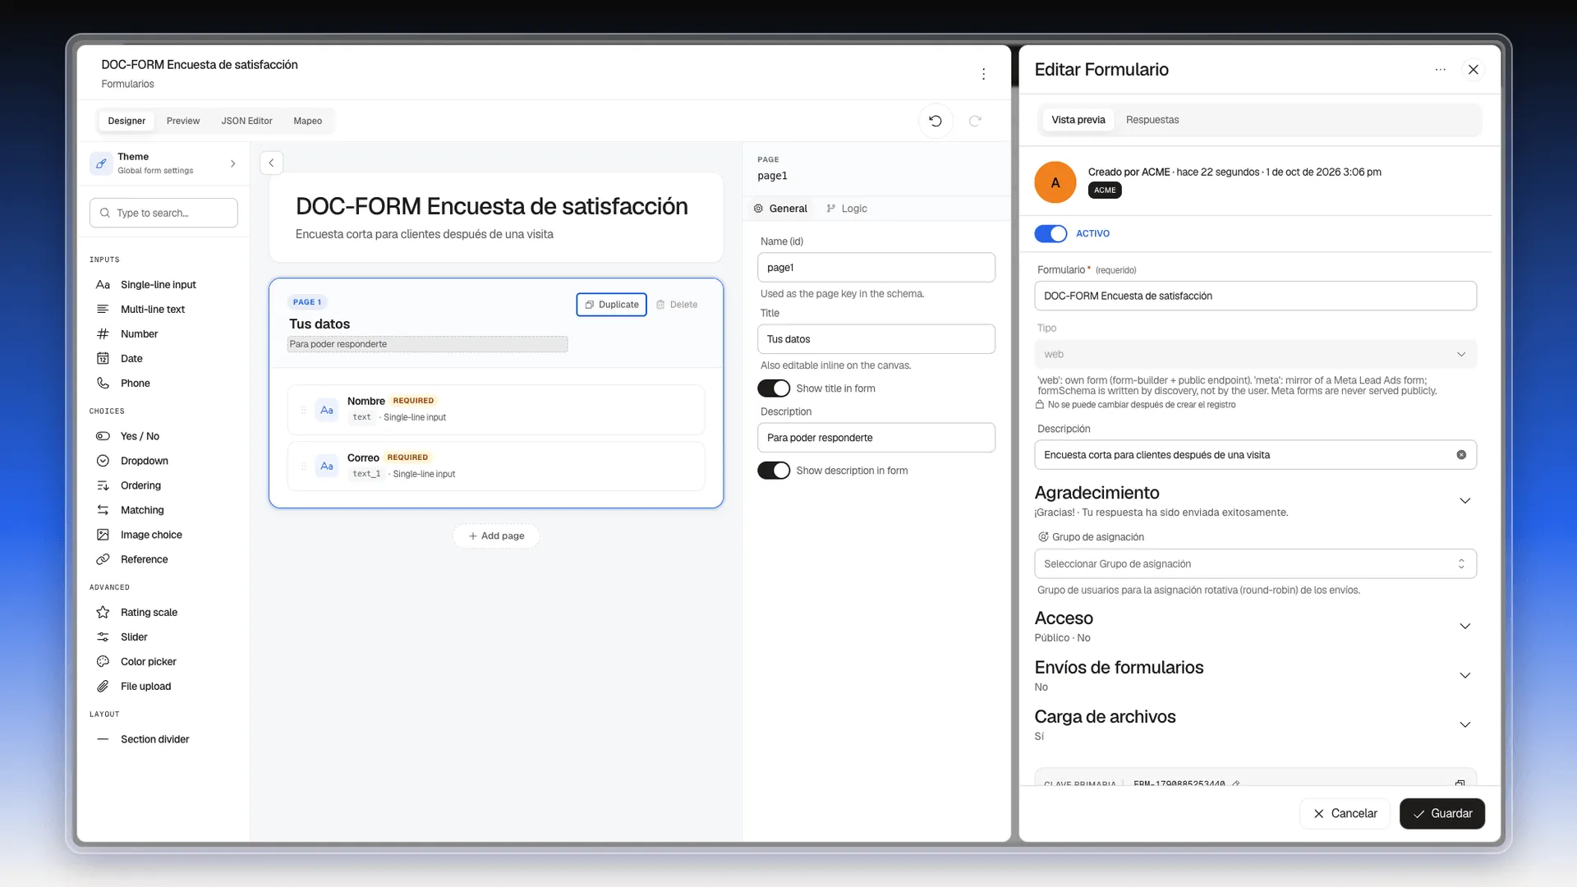
Task: Switch to the JSON Editor tab
Action: click(x=246, y=121)
